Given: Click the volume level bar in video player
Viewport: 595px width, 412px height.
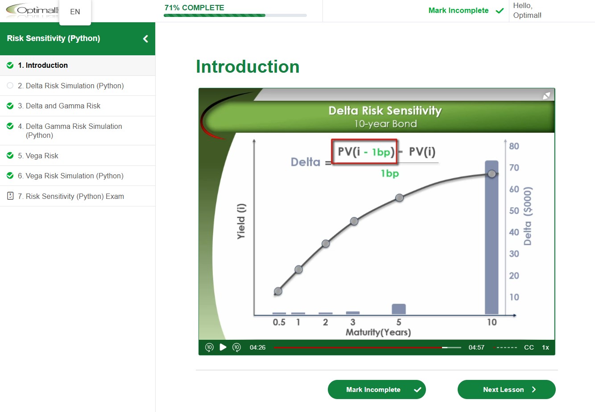Looking at the screenshot, I should [506, 347].
